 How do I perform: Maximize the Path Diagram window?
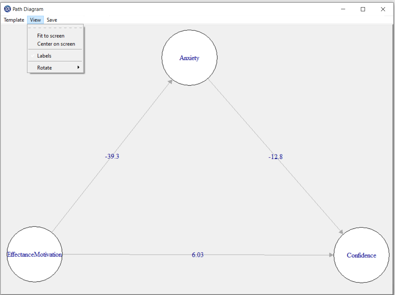363,10
